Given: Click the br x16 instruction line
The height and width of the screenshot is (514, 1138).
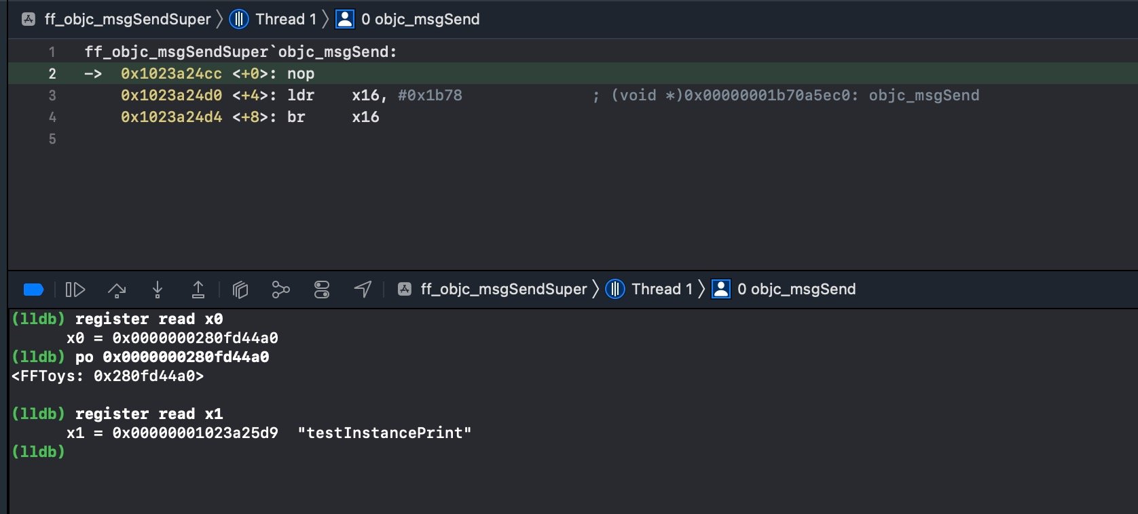Looking at the screenshot, I should pos(251,117).
